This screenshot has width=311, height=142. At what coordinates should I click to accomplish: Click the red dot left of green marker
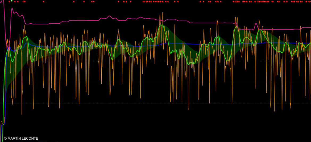(x=9, y=1)
